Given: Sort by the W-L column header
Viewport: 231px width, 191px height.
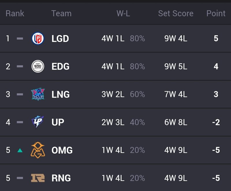Looking at the screenshot, I should 123,13.
